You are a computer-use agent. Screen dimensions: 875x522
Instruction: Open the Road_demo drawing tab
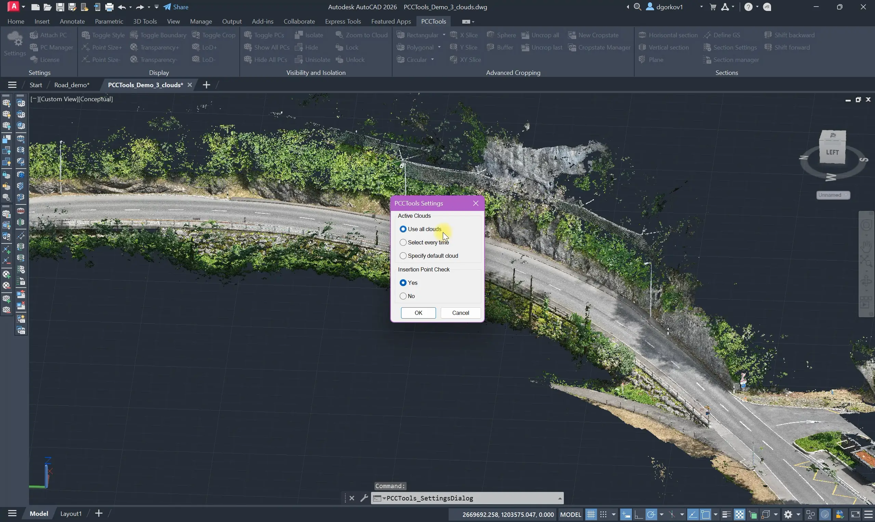(72, 85)
